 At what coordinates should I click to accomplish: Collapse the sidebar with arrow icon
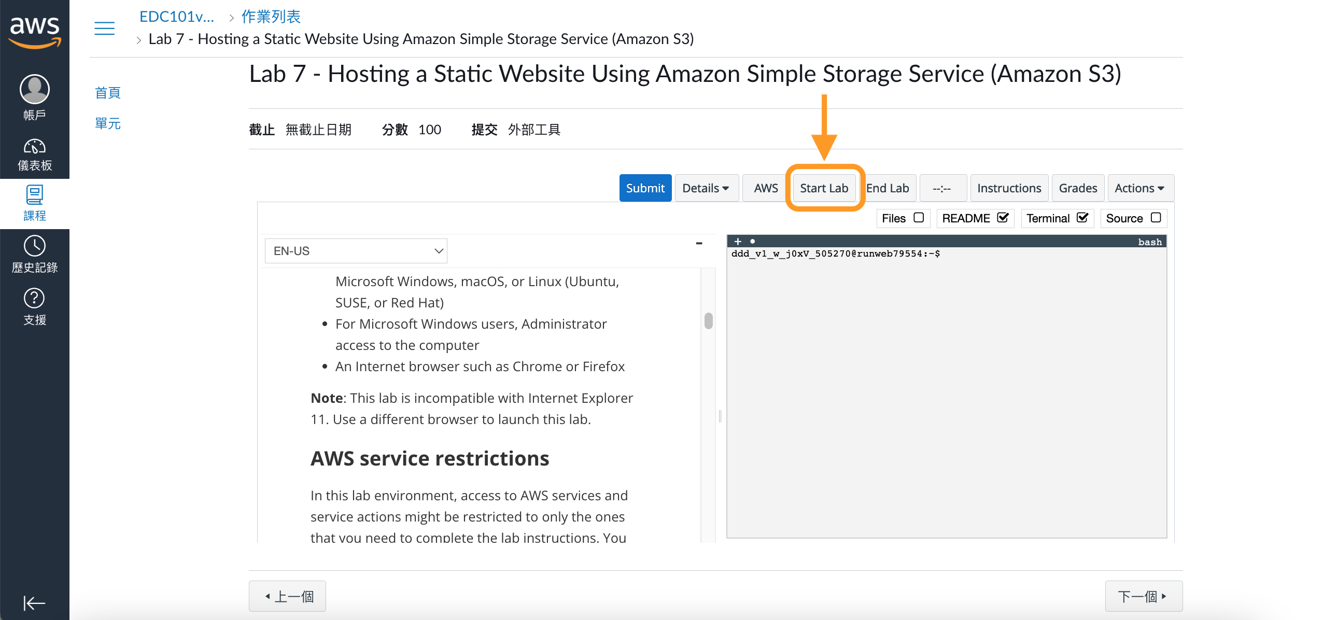[x=34, y=603]
